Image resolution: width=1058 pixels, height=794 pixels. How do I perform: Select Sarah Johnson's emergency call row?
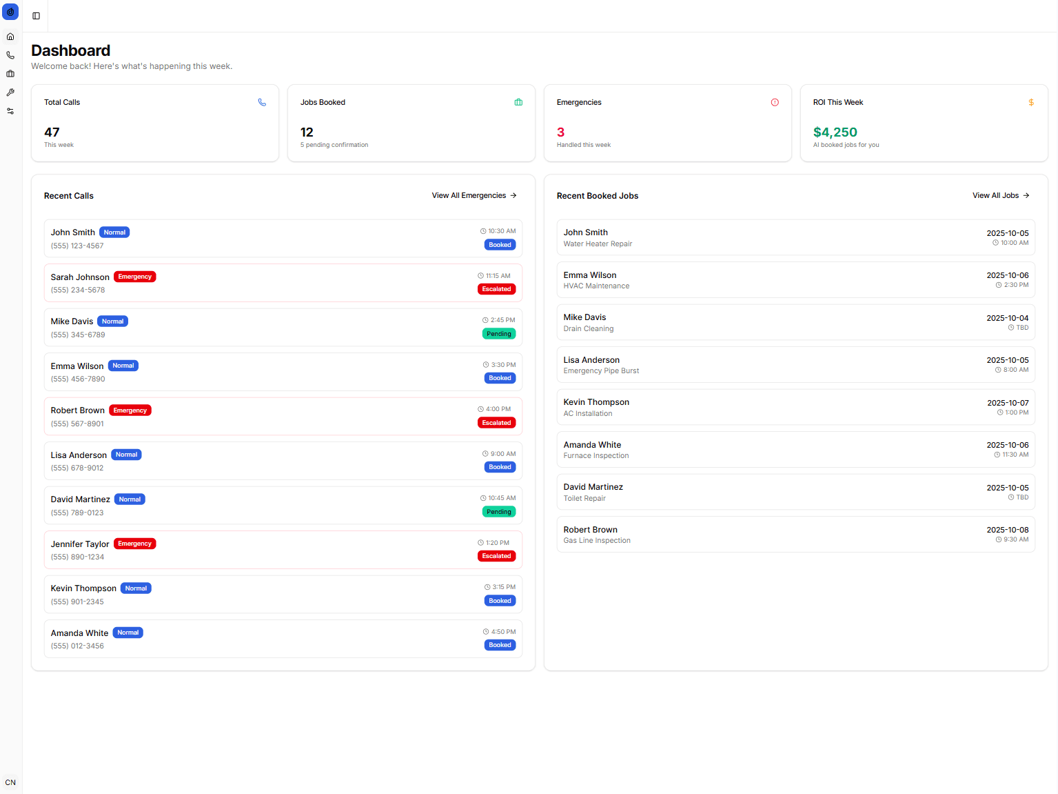283,283
